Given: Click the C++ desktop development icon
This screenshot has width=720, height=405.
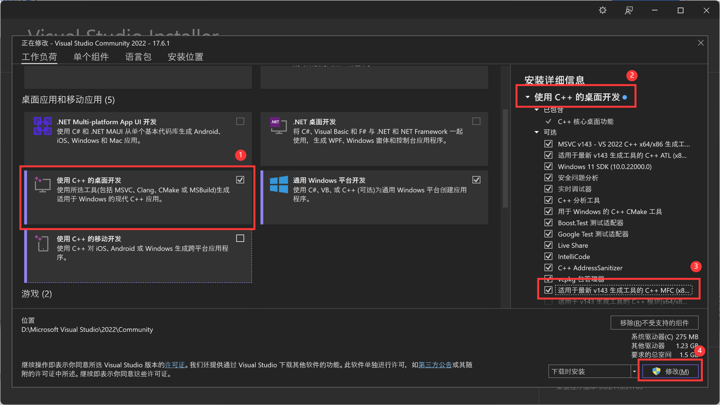Looking at the screenshot, I should pos(42,184).
